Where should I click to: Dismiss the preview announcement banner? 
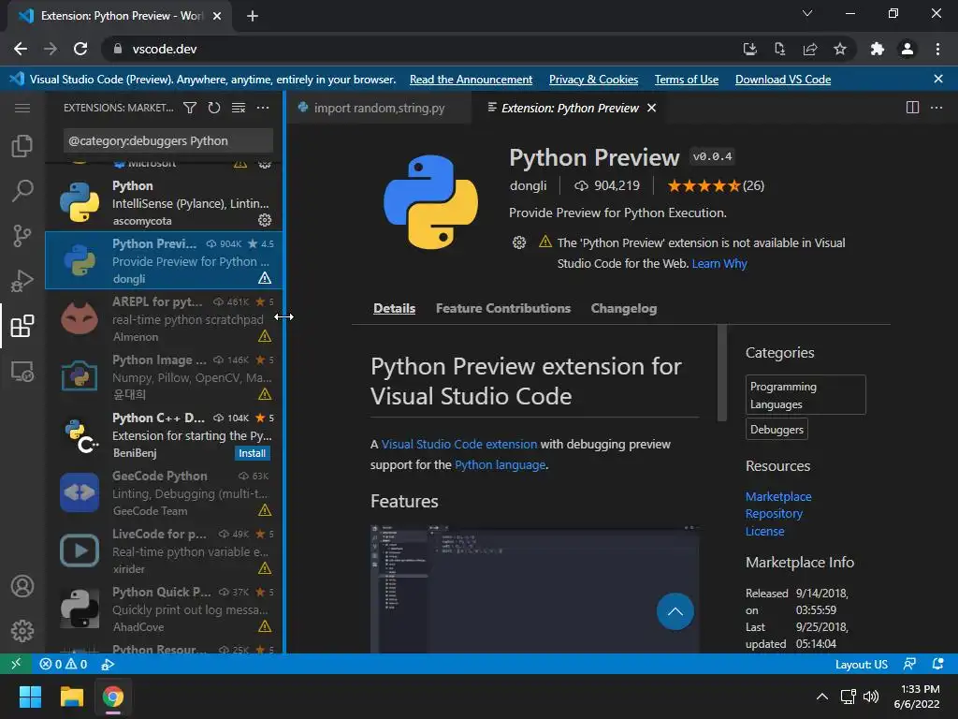tap(937, 79)
